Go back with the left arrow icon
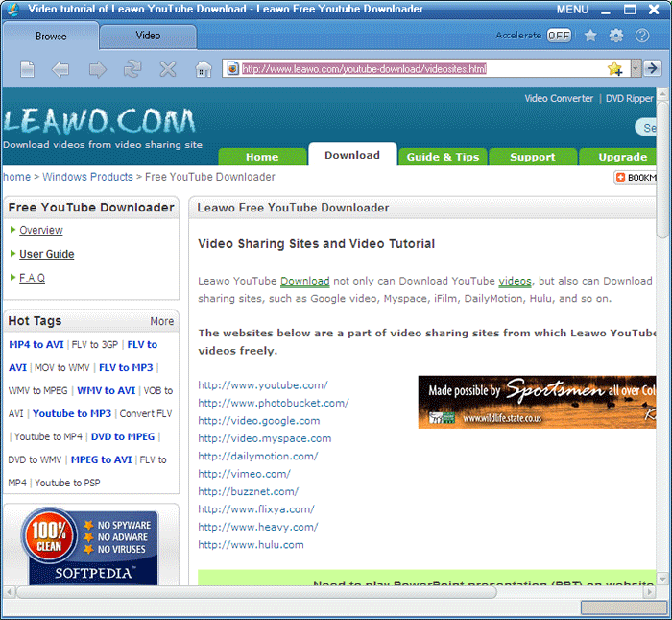The width and height of the screenshot is (672, 620). click(60, 69)
